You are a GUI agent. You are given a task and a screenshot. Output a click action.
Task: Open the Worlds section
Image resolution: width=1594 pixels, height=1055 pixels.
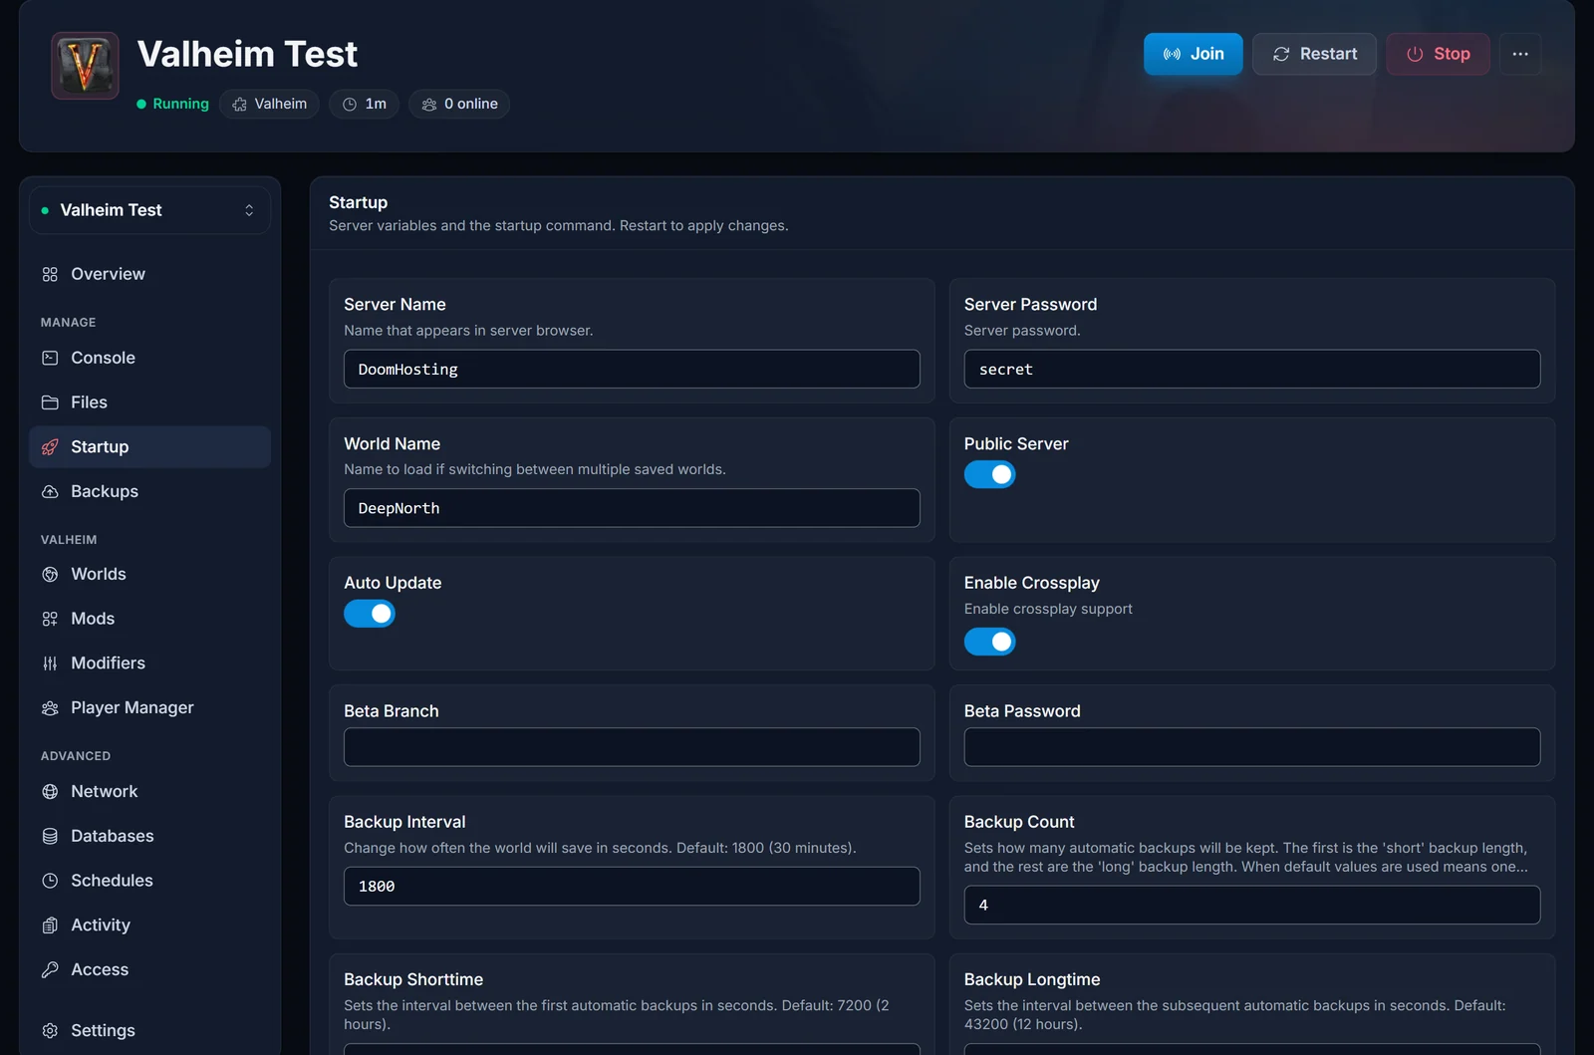click(149, 574)
